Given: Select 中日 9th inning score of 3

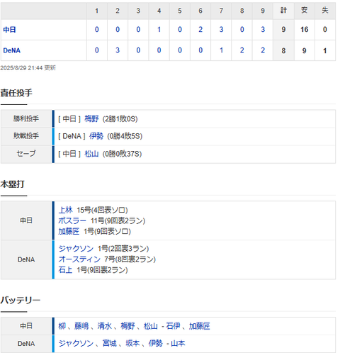Looking at the screenshot, I should [x=263, y=30].
